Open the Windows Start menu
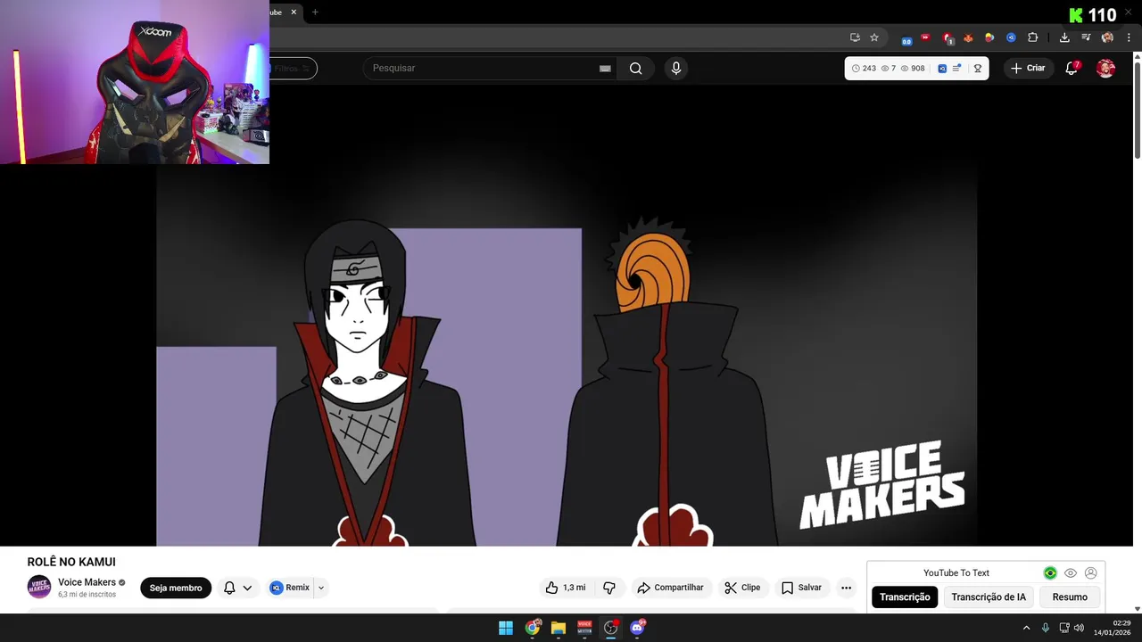This screenshot has width=1142, height=642. tap(506, 628)
